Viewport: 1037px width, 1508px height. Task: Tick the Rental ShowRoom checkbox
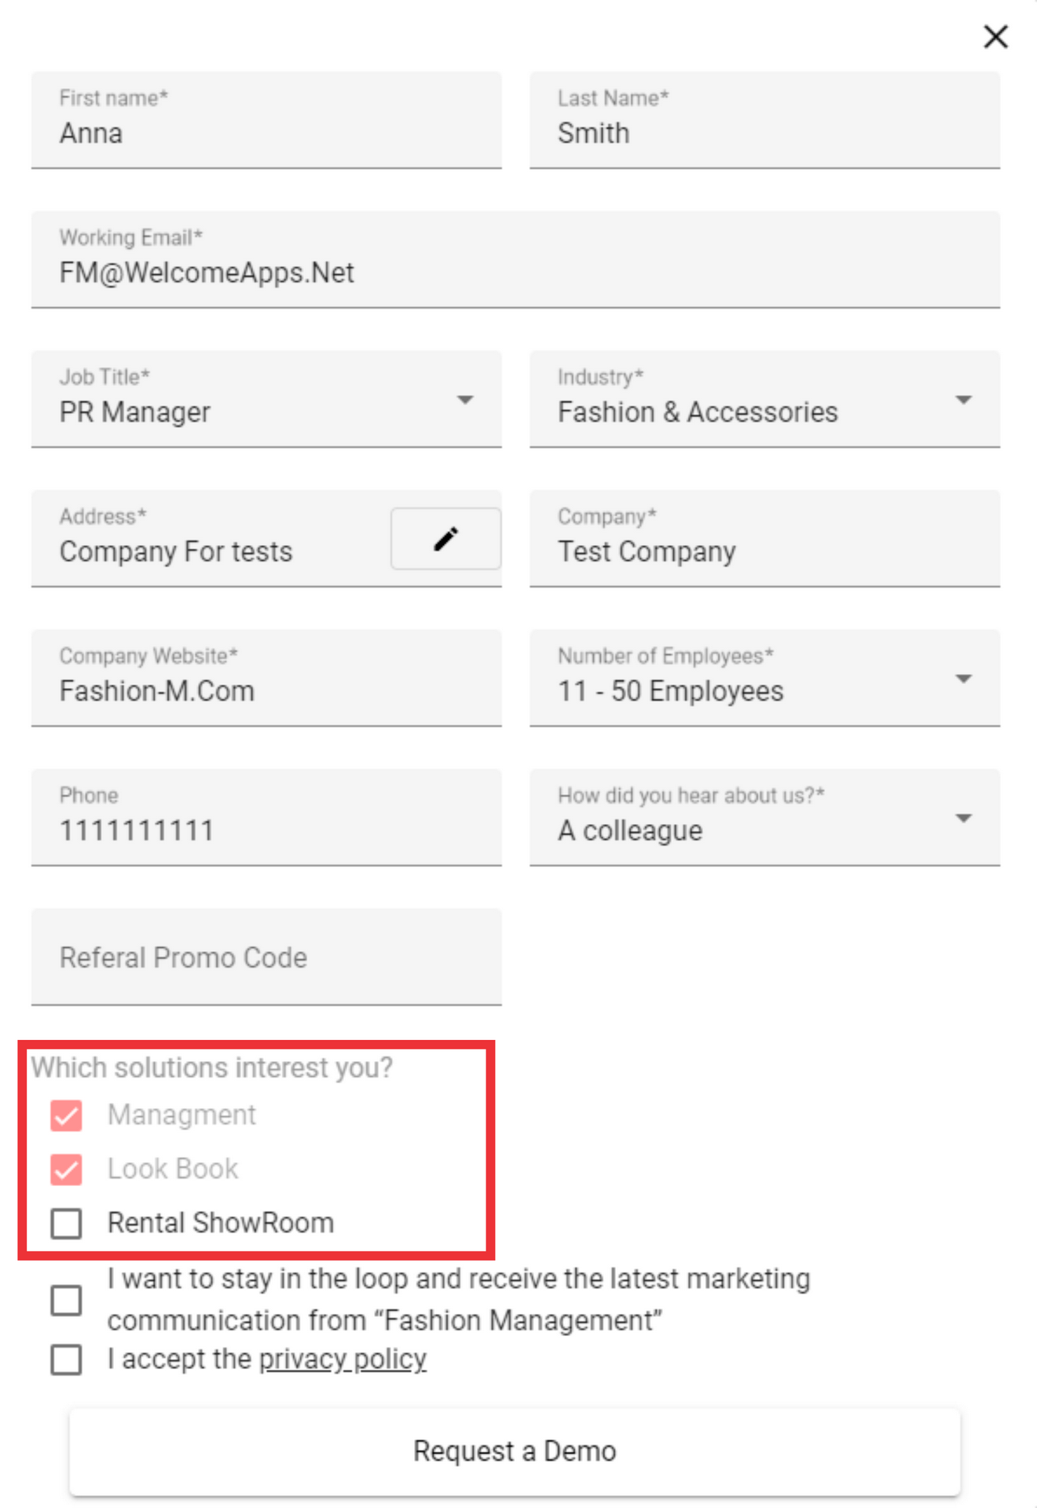(66, 1223)
